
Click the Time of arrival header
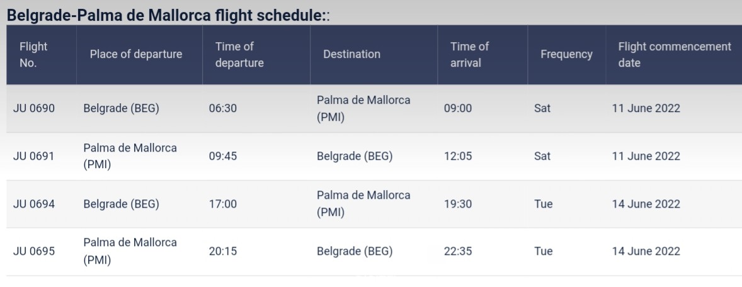pos(469,54)
